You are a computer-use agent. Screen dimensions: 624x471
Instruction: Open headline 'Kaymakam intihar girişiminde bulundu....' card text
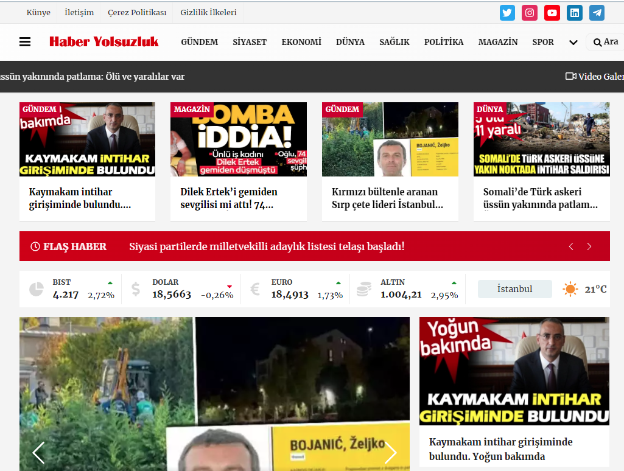(80, 198)
